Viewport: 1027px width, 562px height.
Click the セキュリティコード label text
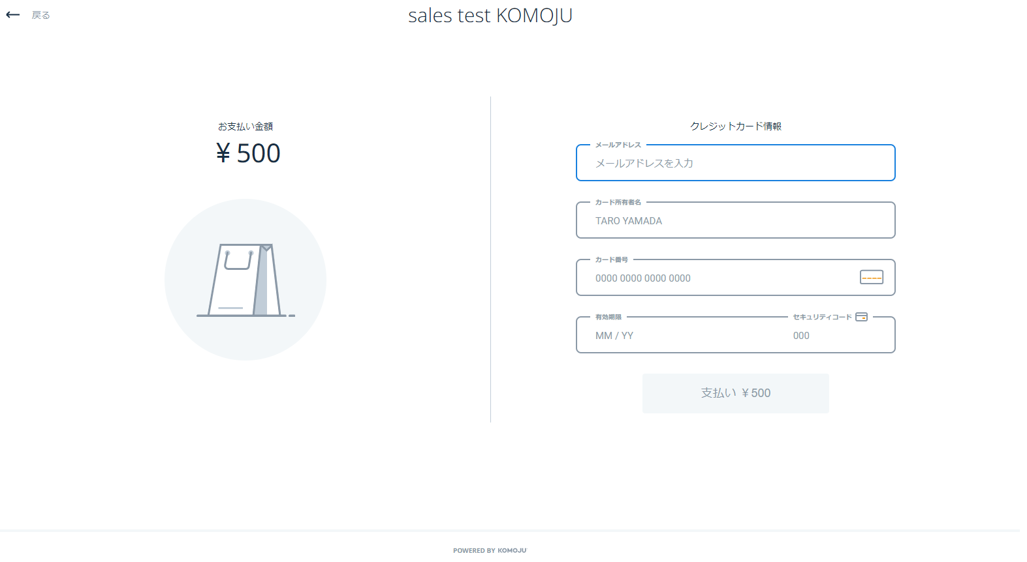pos(821,317)
